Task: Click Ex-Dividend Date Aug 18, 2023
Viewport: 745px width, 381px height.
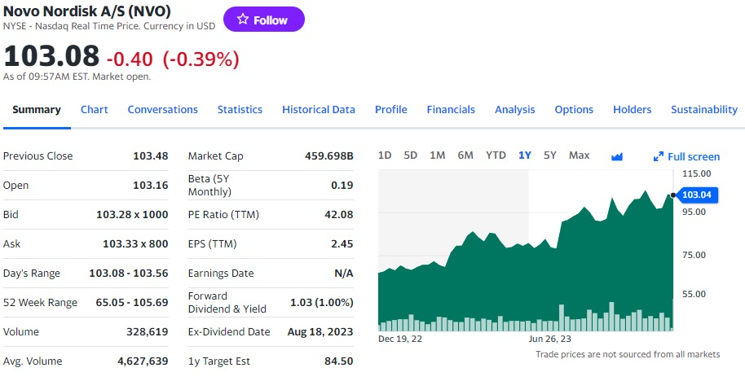Action: point(320,331)
